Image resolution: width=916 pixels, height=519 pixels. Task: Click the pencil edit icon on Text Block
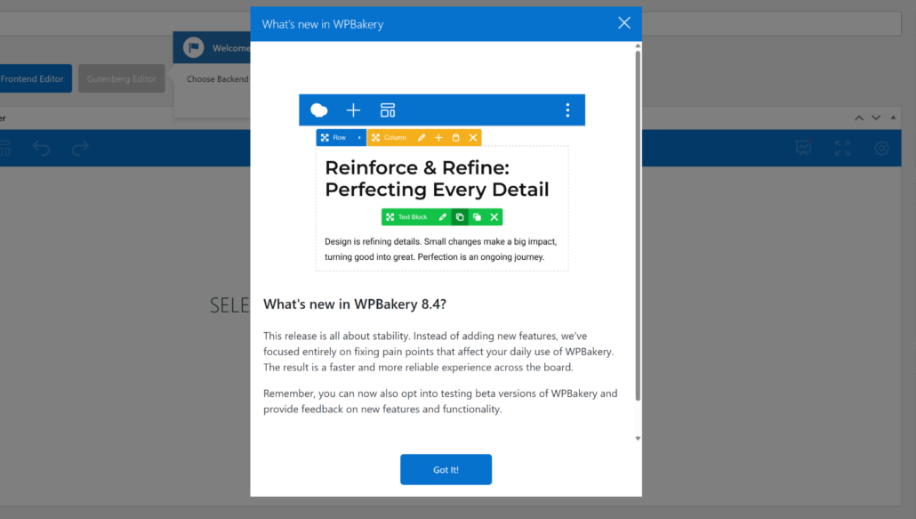(x=443, y=217)
